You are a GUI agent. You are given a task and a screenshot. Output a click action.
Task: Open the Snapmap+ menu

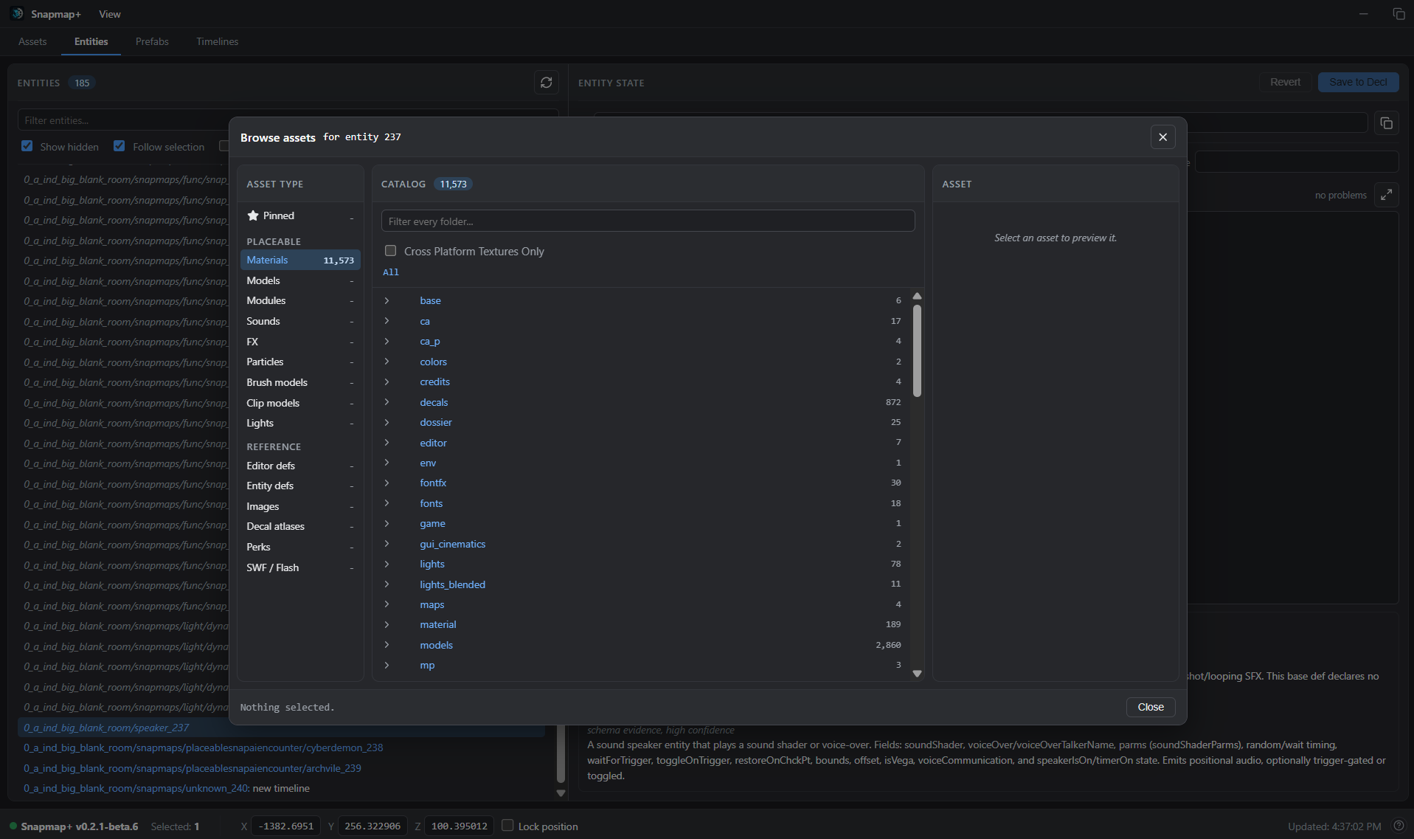tap(56, 14)
